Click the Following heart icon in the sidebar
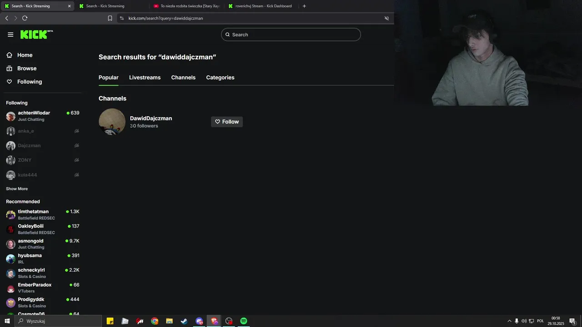The height and width of the screenshot is (327, 582). 9,82
